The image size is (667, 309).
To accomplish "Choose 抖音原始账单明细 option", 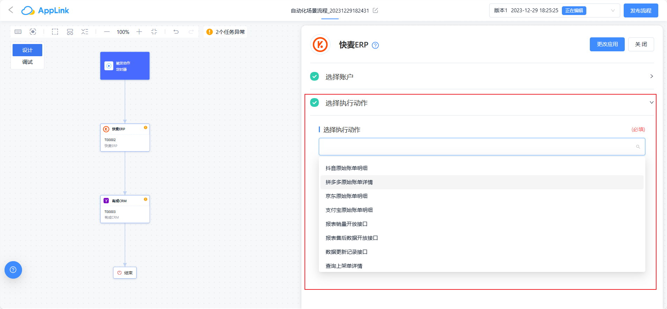I will click(x=482, y=168).
